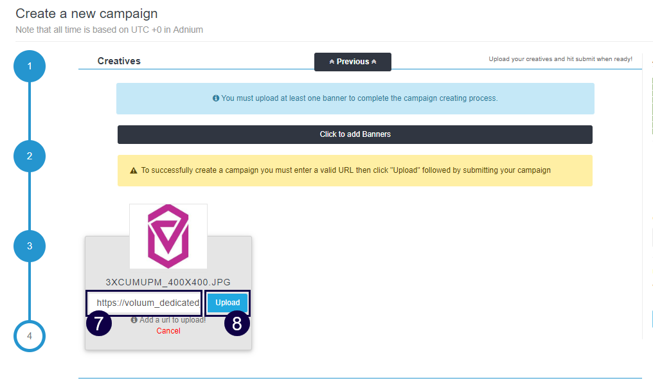Upload the banner with the Upload button

[x=228, y=303]
